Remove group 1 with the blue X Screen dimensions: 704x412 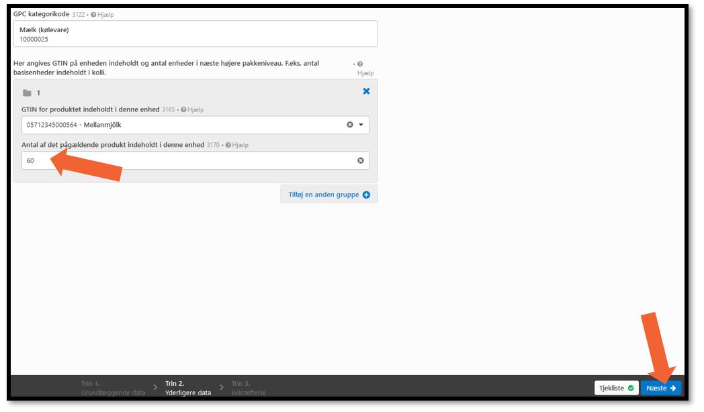366,91
